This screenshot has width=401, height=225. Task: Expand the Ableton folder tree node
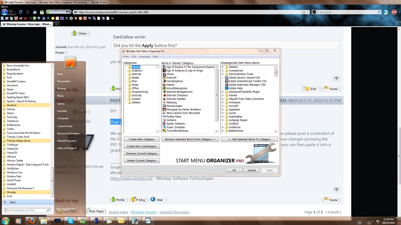tap(222, 67)
